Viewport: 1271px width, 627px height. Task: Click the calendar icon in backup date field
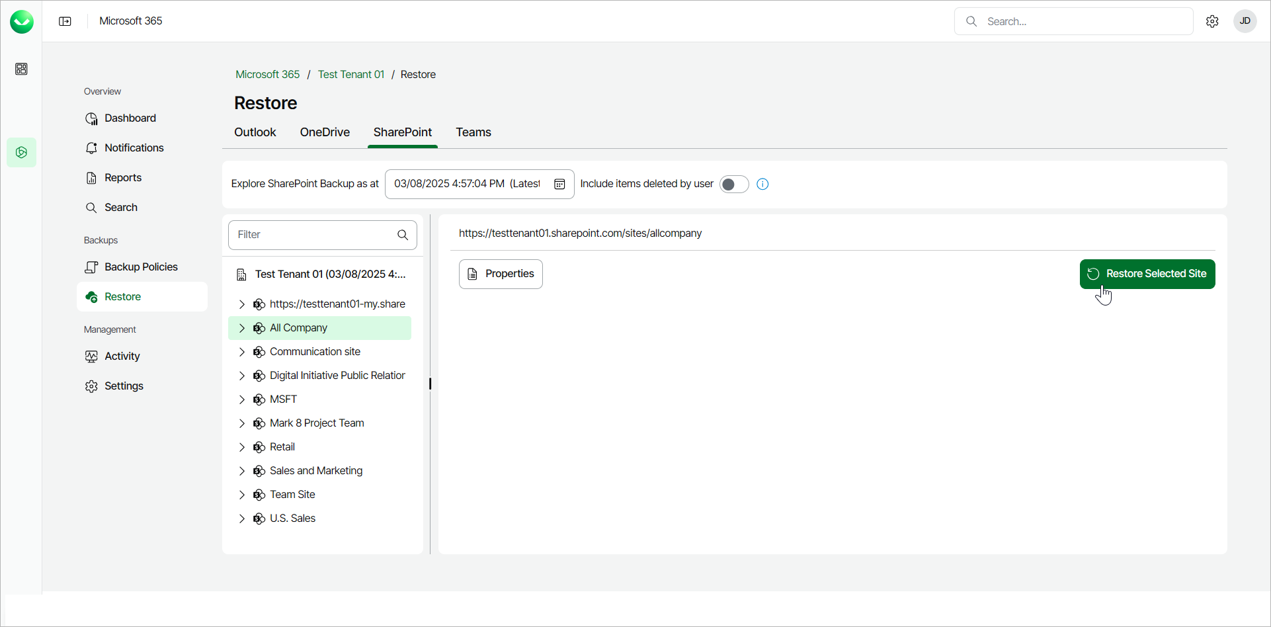coord(559,184)
